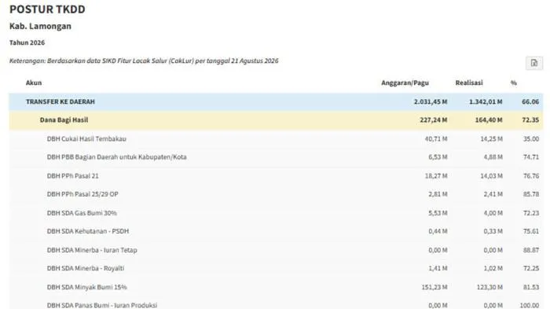Open DBH SDA Minyak Bumi 15% row

[276, 287]
